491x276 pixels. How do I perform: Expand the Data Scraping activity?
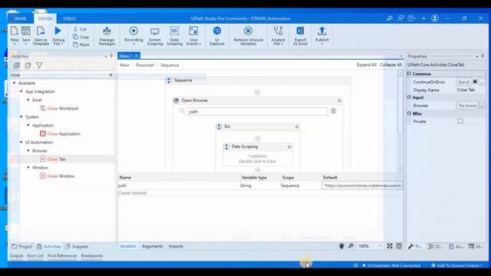pos(289,146)
